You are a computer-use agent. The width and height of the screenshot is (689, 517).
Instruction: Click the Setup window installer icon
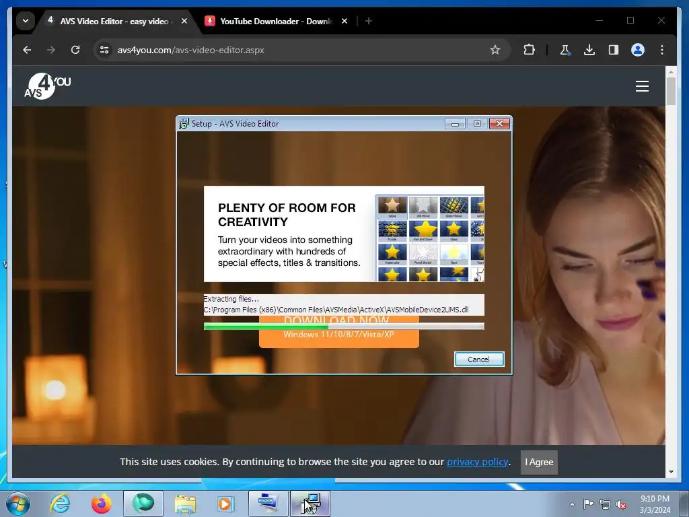coord(184,124)
